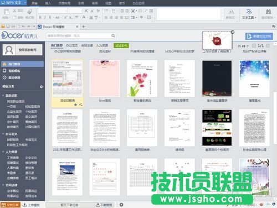277x208 pixels.
Task: Open the 插入 ribbon tab
Action: pos(48,3)
